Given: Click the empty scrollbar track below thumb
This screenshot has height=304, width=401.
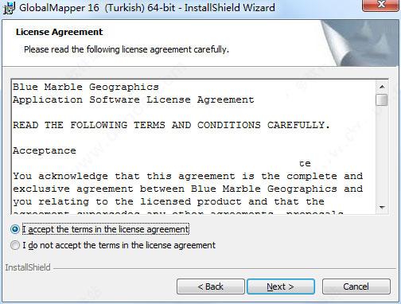Looking at the screenshot, I should point(382,154).
